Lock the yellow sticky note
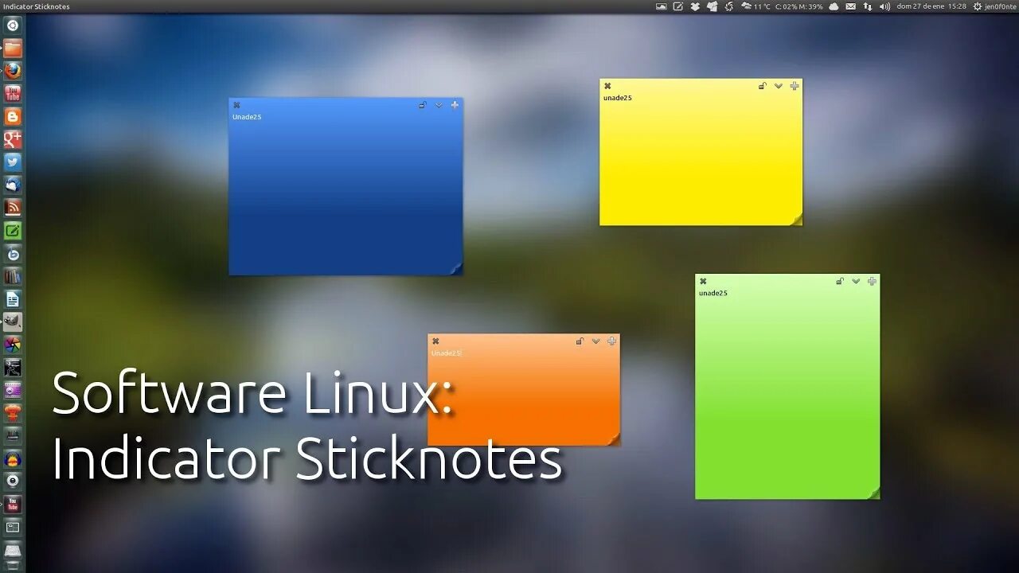This screenshot has height=573, width=1019. (762, 86)
